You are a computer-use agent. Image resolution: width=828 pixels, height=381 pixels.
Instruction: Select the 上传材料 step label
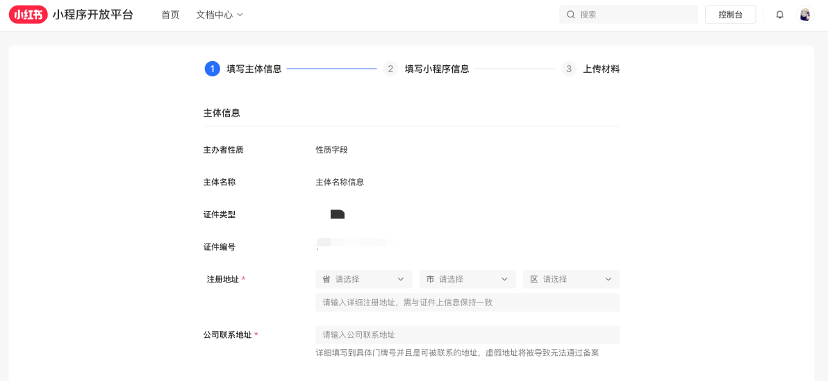coord(601,69)
